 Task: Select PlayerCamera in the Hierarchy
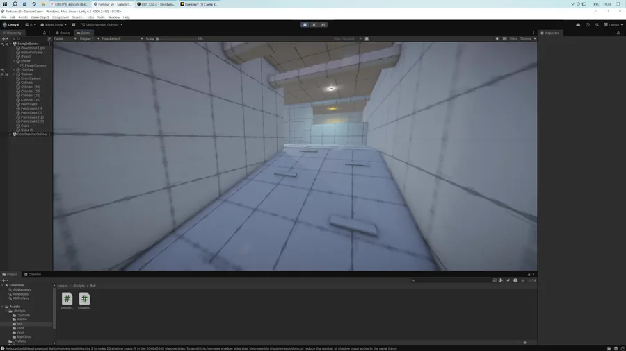tap(35, 65)
